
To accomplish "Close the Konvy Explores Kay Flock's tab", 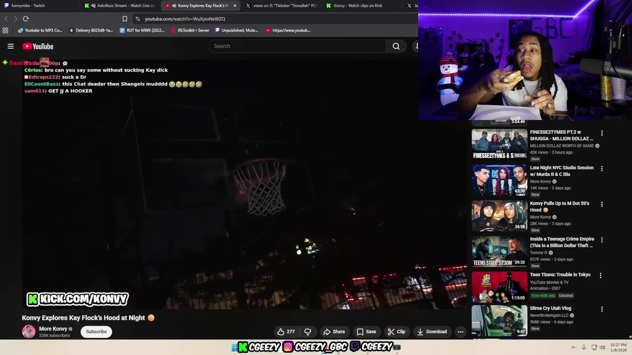I will (235, 5).
